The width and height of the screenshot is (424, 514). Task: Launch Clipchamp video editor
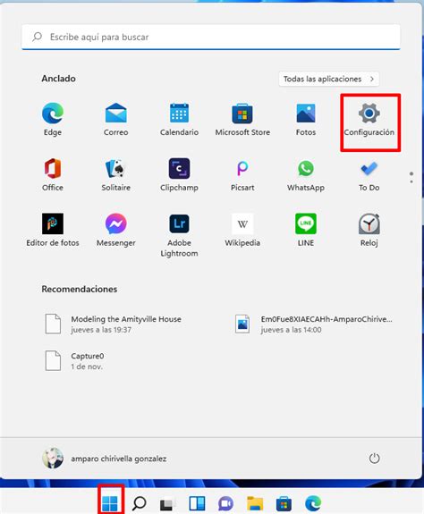[x=179, y=174]
